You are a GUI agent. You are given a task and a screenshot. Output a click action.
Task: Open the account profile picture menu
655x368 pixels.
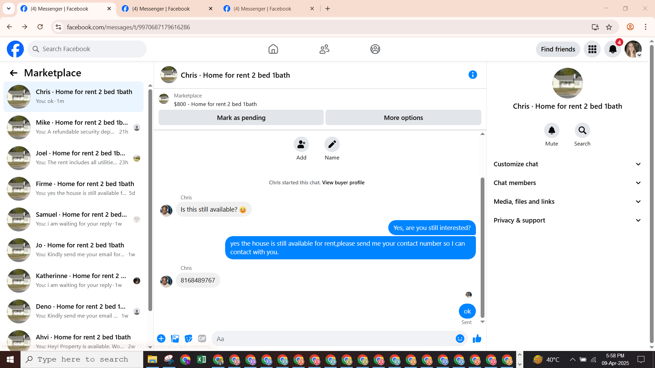633,49
